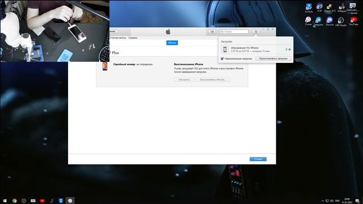Click the iTunes search field
This screenshot has width=363, height=204.
click(x=234, y=32)
